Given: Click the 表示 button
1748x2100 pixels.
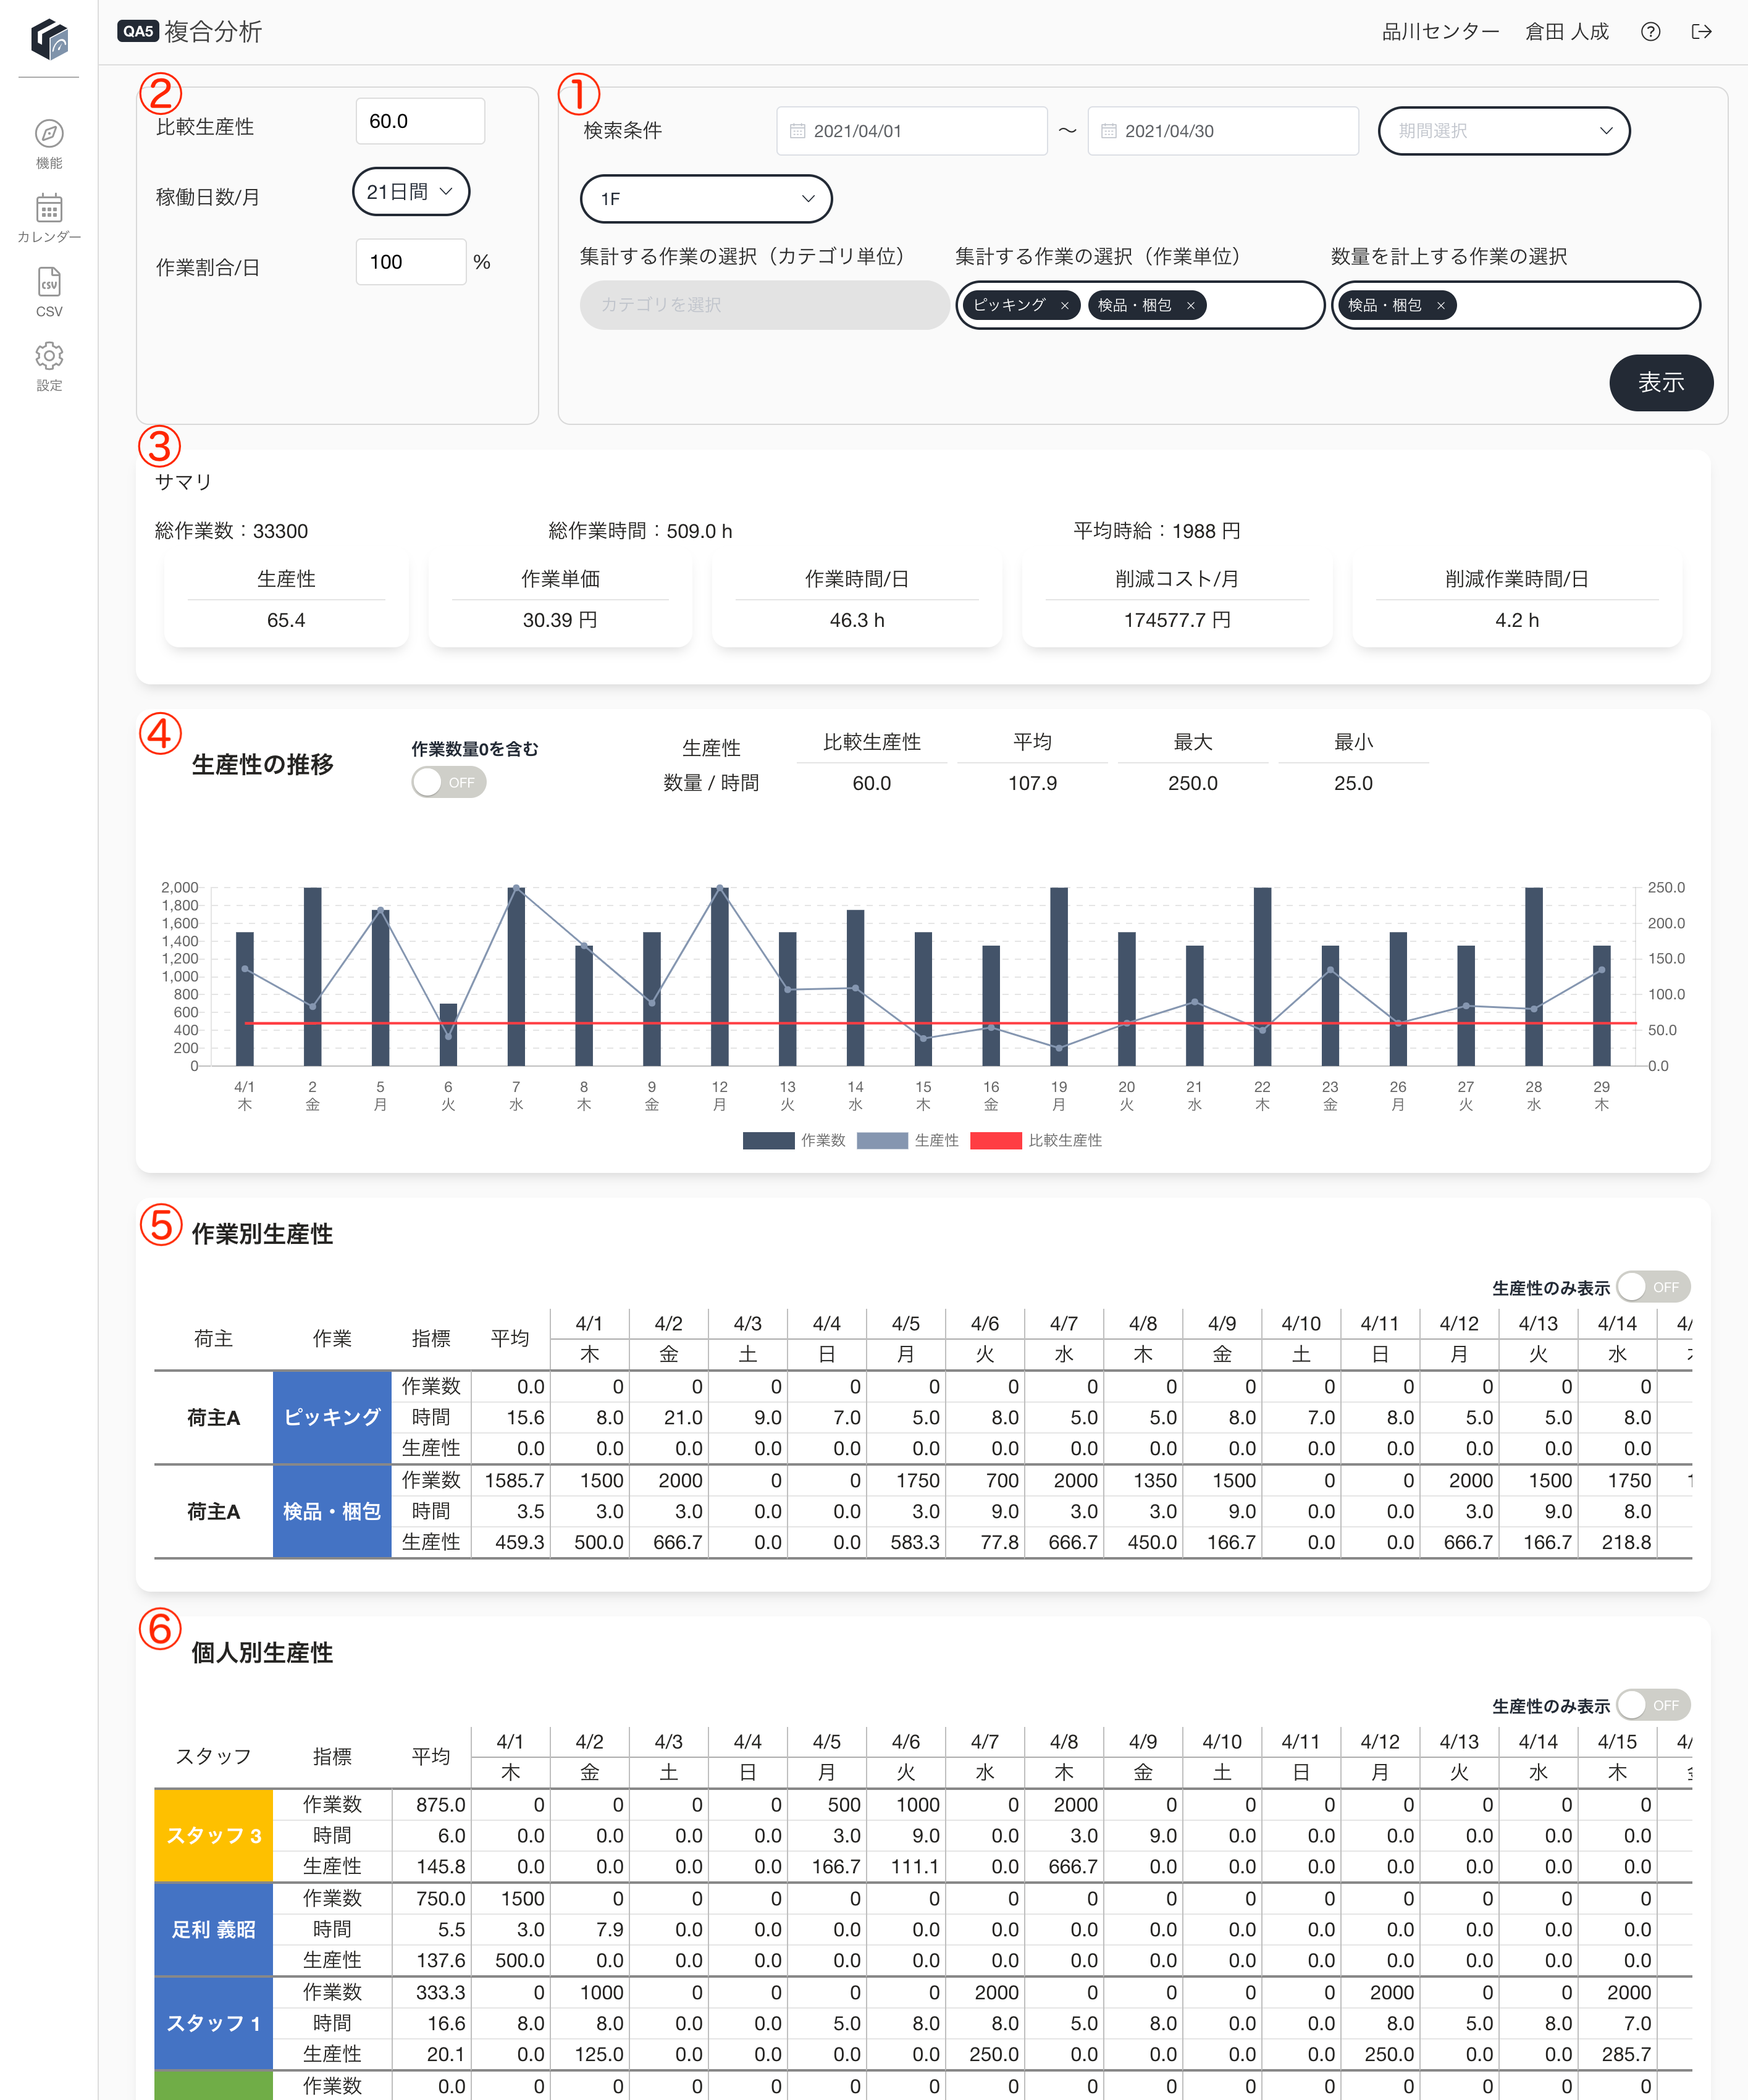Looking at the screenshot, I should [1661, 382].
